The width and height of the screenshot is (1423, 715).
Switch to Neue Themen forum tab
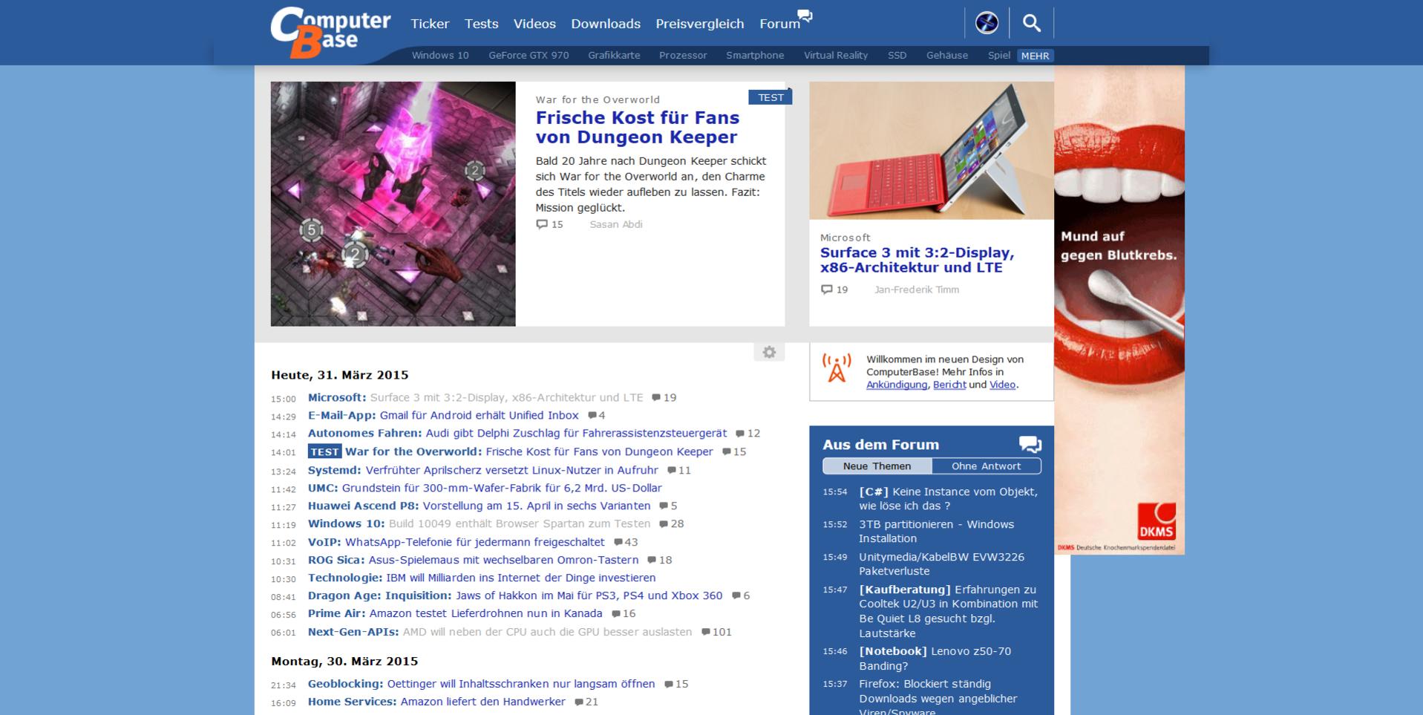(x=877, y=466)
